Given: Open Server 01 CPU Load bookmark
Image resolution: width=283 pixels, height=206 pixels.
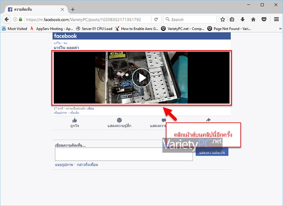Looking at the screenshot, I should pyautogui.click(x=94, y=29).
